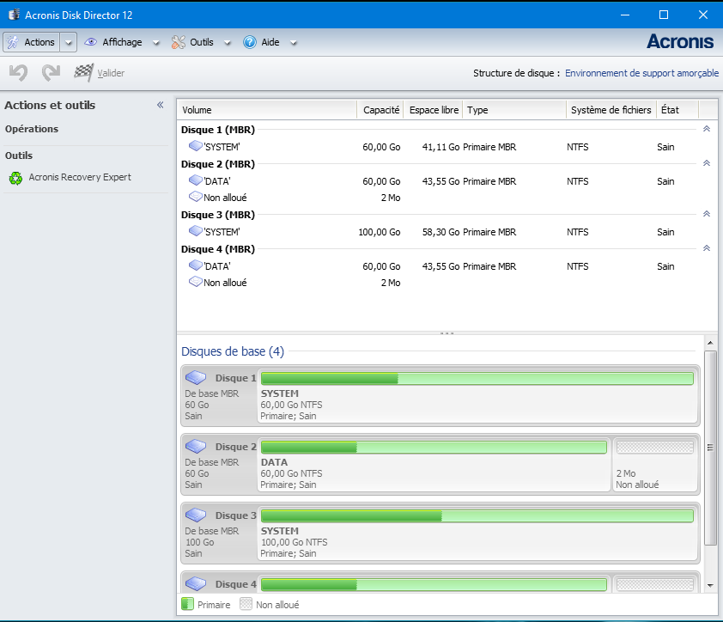Image resolution: width=723 pixels, height=622 pixels.
Task: Launch Acronis Recovery Expert tool
Action: click(80, 177)
